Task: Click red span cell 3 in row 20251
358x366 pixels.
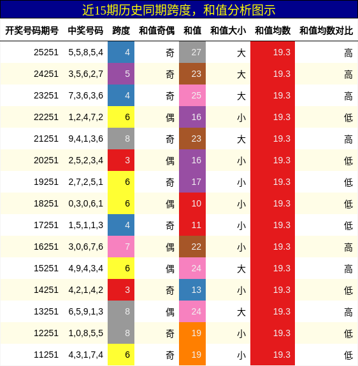Action: tap(121, 160)
